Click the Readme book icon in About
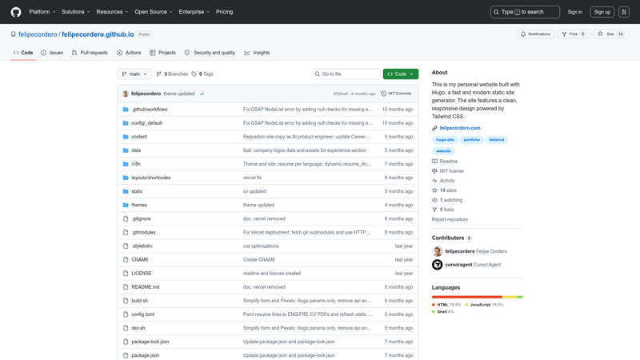640x360 pixels. (x=434, y=162)
